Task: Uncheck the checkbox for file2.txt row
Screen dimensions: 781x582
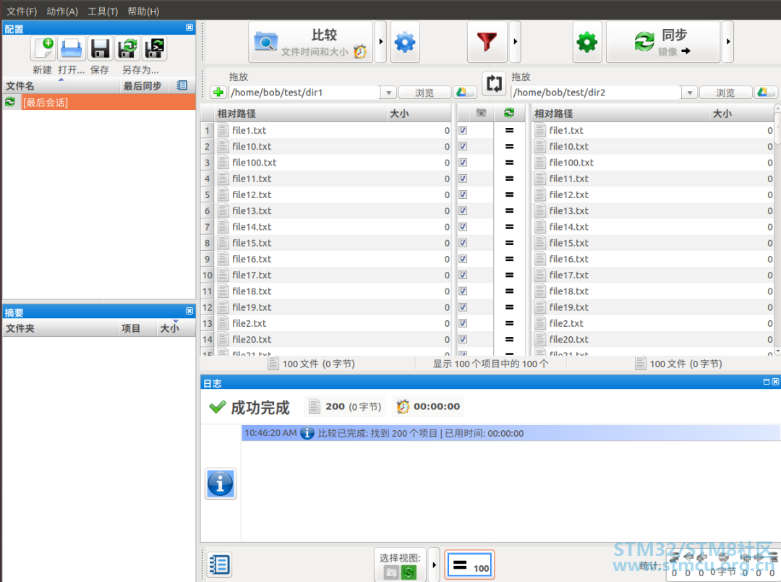Action: point(463,323)
